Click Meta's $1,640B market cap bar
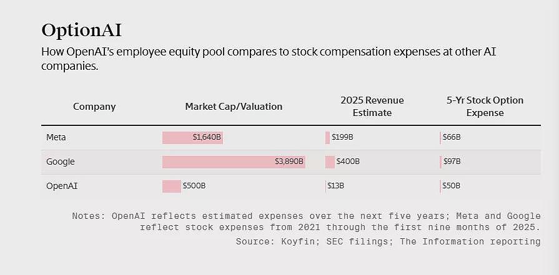Viewport: 559px width, 275px height. point(192,138)
